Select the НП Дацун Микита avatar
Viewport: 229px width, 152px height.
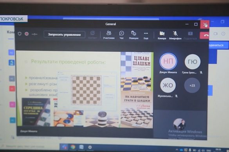coord(168,61)
